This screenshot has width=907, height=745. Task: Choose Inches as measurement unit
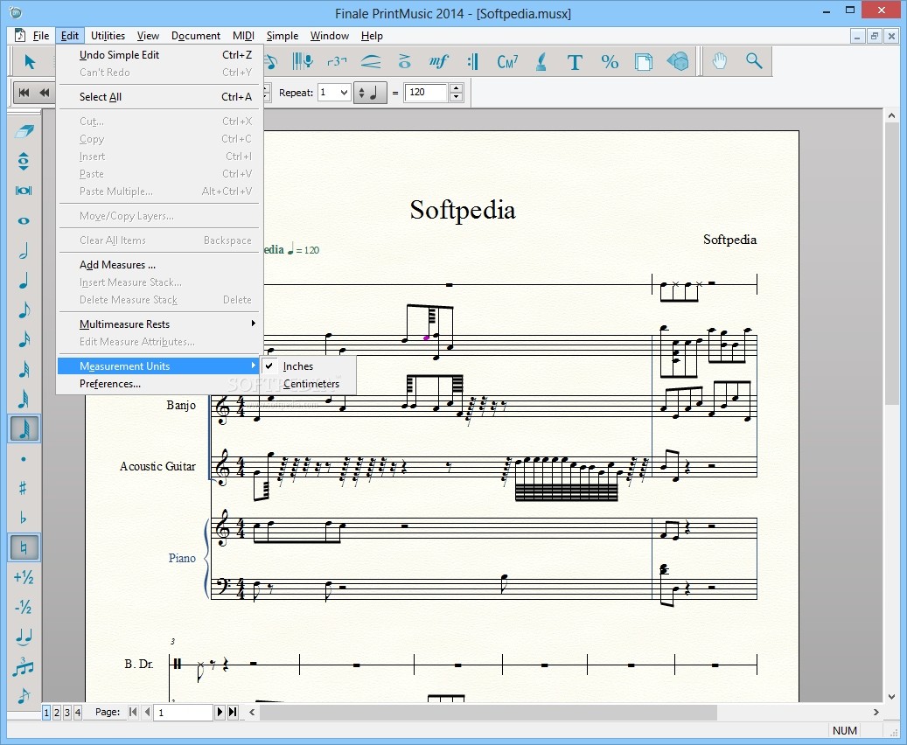pos(309,366)
